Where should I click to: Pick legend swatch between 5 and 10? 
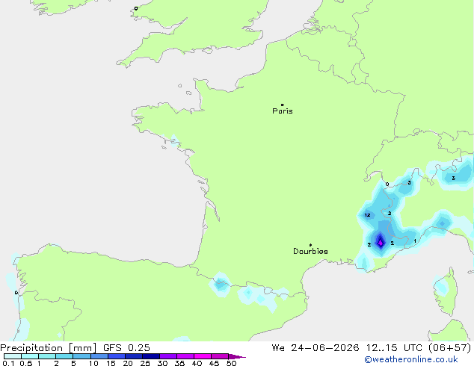(x=81, y=356)
